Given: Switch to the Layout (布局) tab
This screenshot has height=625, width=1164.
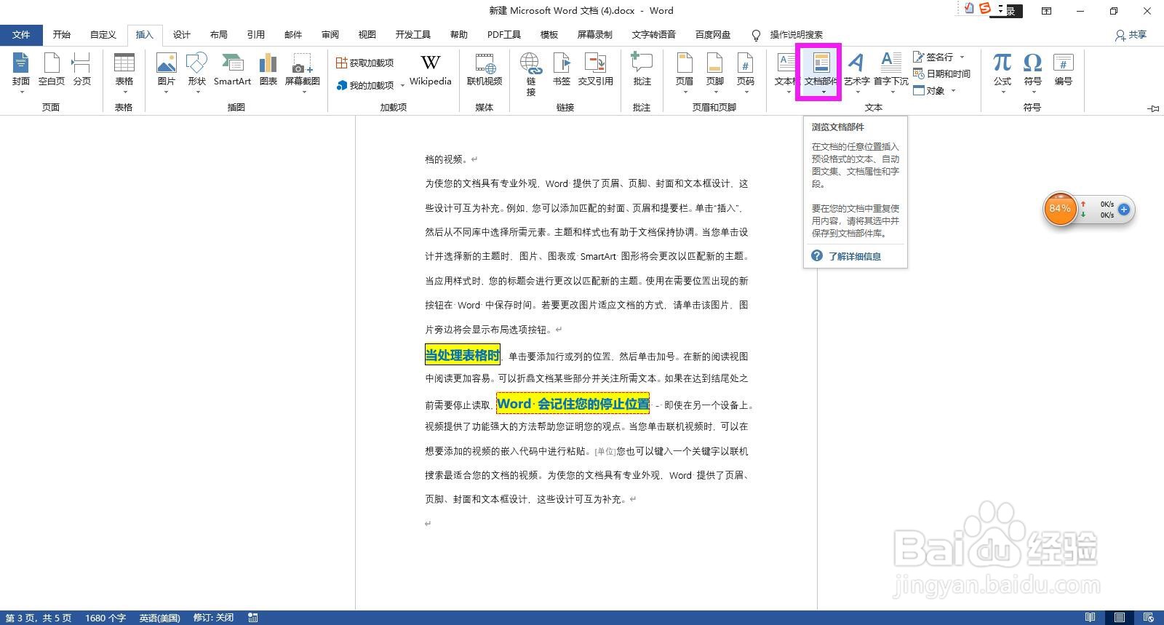Looking at the screenshot, I should click(x=219, y=34).
